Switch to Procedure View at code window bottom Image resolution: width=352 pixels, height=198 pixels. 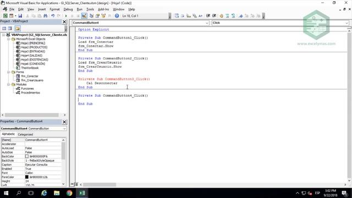point(72,184)
